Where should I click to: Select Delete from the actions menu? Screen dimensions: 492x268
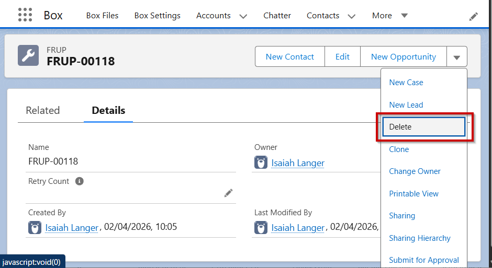[x=423, y=127]
